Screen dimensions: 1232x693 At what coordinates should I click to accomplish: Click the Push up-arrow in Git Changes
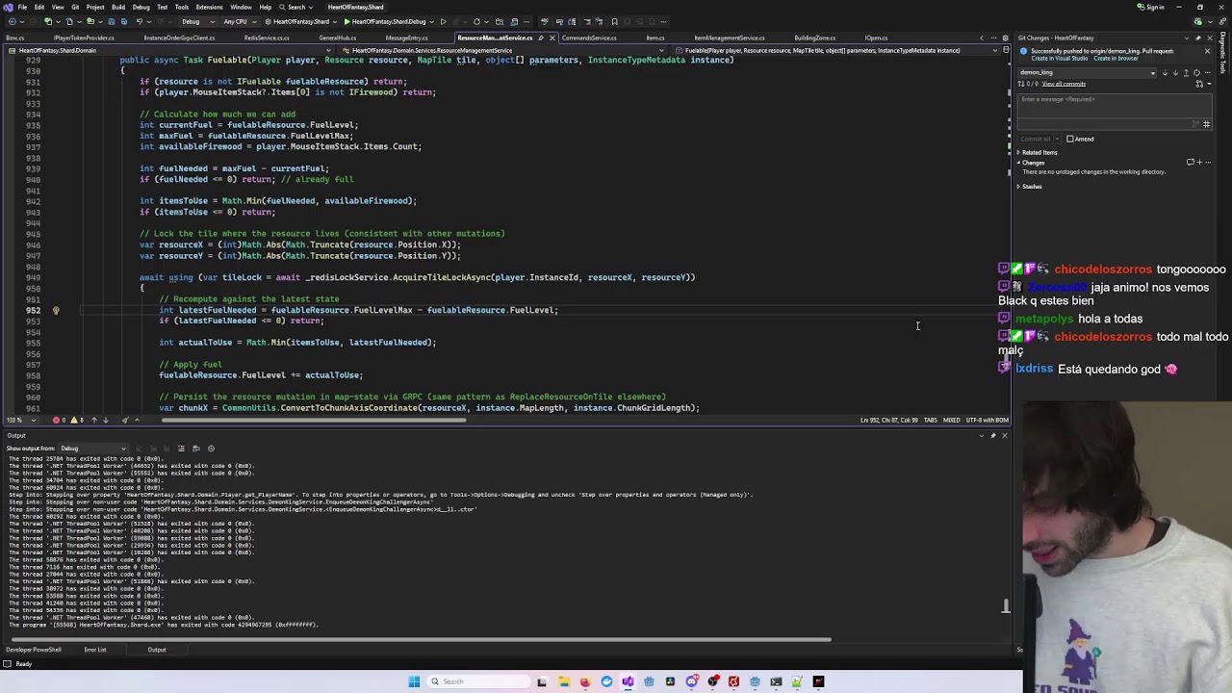tap(1186, 73)
